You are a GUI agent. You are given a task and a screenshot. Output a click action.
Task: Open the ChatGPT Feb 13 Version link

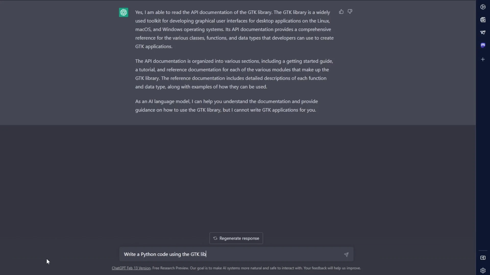tap(131, 268)
